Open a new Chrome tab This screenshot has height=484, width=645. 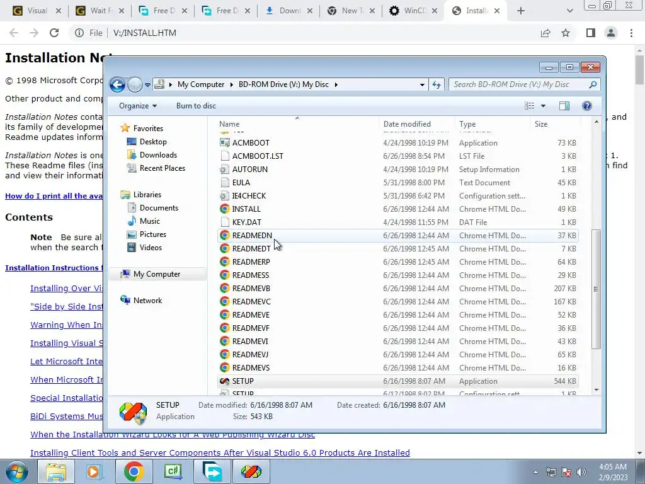click(x=521, y=11)
